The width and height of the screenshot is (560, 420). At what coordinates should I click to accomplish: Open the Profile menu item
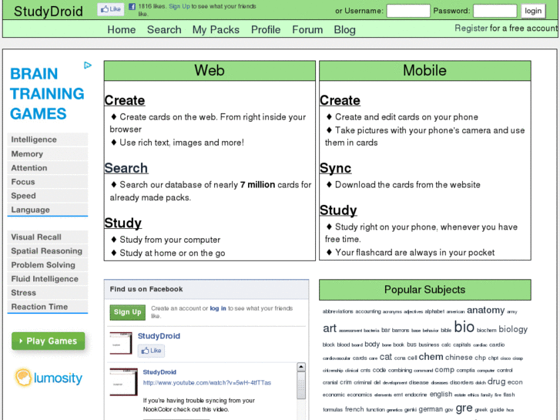coord(266,29)
